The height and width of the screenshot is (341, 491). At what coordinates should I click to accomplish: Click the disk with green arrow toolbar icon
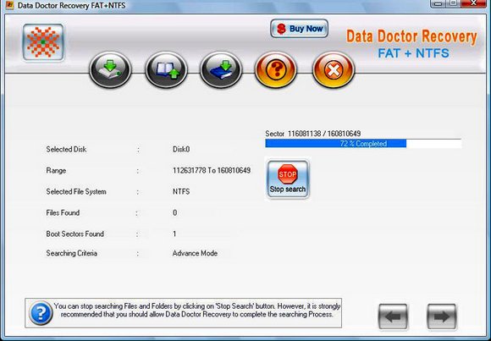pyautogui.click(x=110, y=69)
